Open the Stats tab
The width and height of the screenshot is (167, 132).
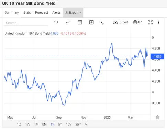click(27, 13)
